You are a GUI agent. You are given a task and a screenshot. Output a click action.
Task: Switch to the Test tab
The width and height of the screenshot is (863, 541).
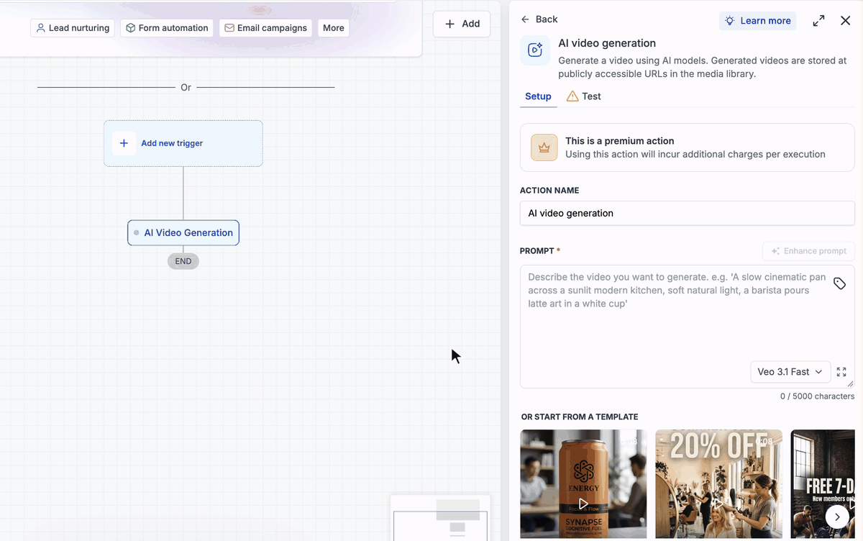583,96
